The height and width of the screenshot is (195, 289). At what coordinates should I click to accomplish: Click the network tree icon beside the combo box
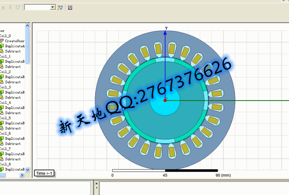(x=61, y=7)
